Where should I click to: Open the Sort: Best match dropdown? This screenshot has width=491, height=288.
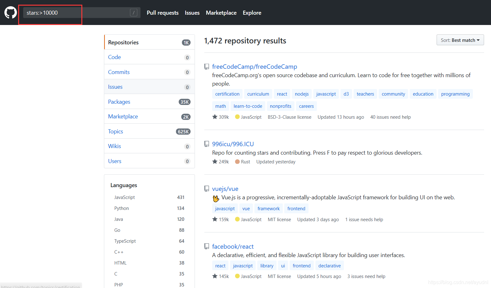(x=460, y=40)
